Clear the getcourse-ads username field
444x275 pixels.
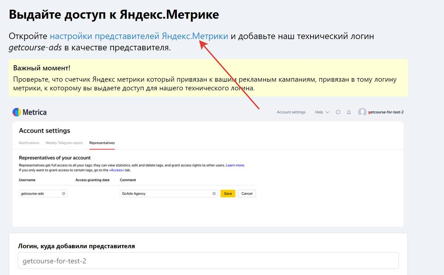point(64,194)
